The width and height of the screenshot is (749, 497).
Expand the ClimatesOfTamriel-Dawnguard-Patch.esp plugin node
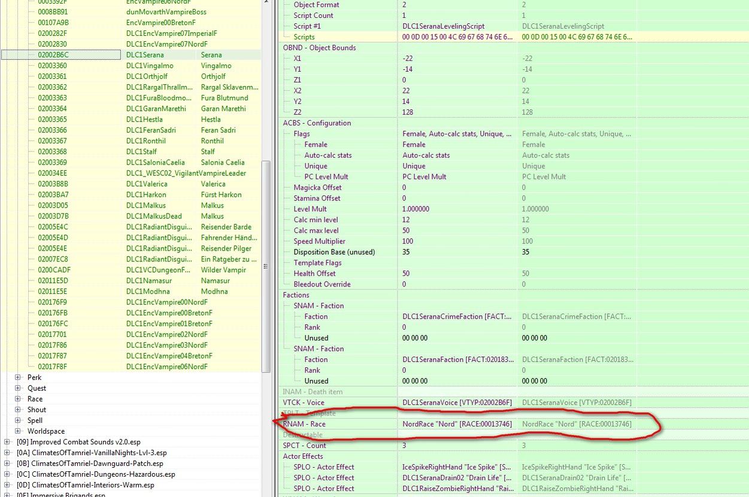click(7, 464)
